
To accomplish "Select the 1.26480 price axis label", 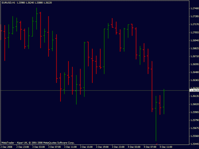I will tap(195, 72).
